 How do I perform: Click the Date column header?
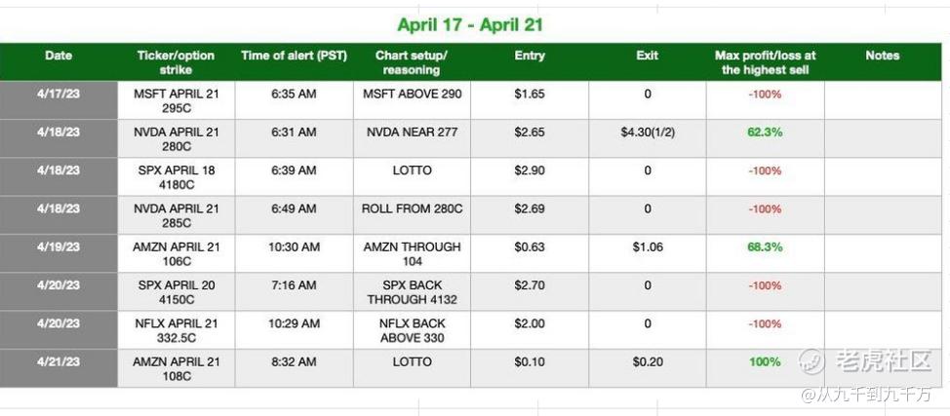coord(59,57)
